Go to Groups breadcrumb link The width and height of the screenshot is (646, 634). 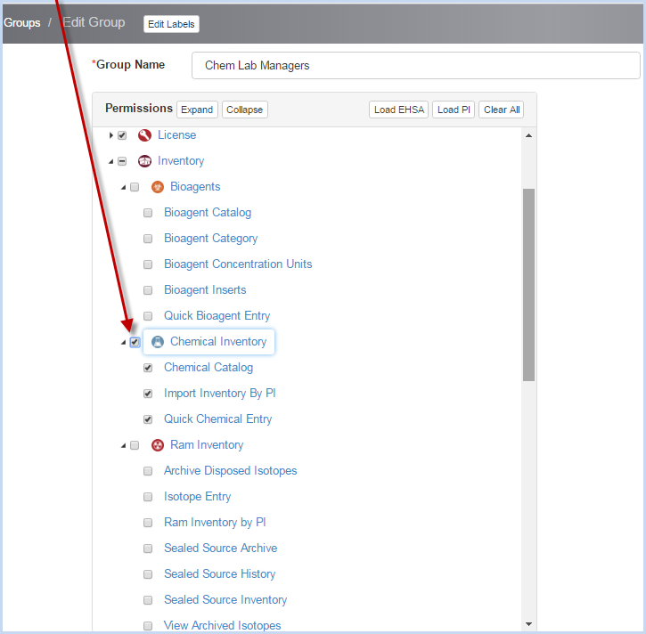22,22
